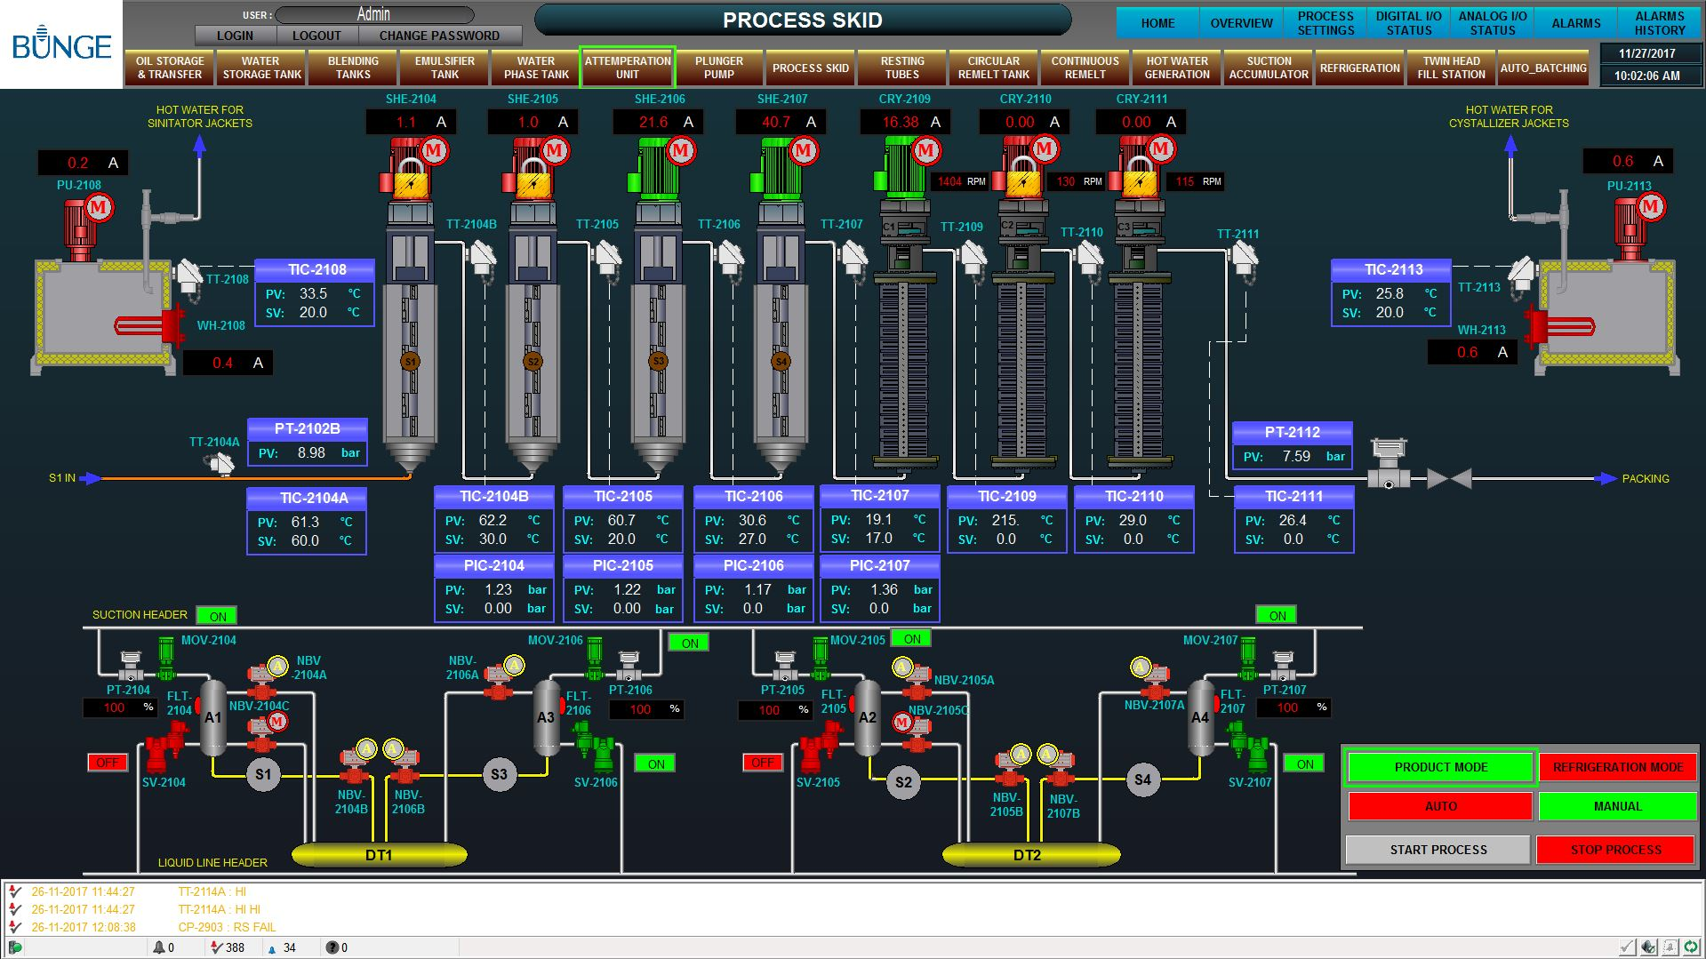Click the LOGOUT button
The width and height of the screenshot is (1706, 959).
pos(316,36)
